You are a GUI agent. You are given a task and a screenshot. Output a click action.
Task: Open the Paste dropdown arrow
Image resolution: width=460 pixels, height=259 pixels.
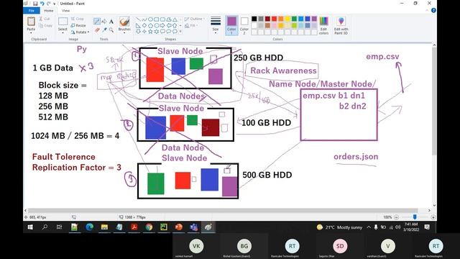click(x=31, y=33)
